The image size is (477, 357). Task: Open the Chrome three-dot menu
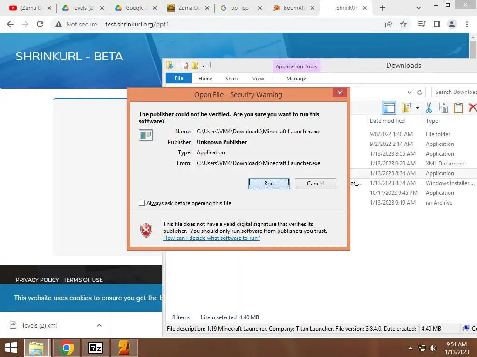pyautogui.click(x=467, y=24)
